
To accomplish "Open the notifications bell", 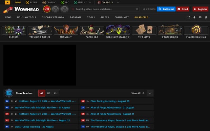I will [x=194, y=17].
